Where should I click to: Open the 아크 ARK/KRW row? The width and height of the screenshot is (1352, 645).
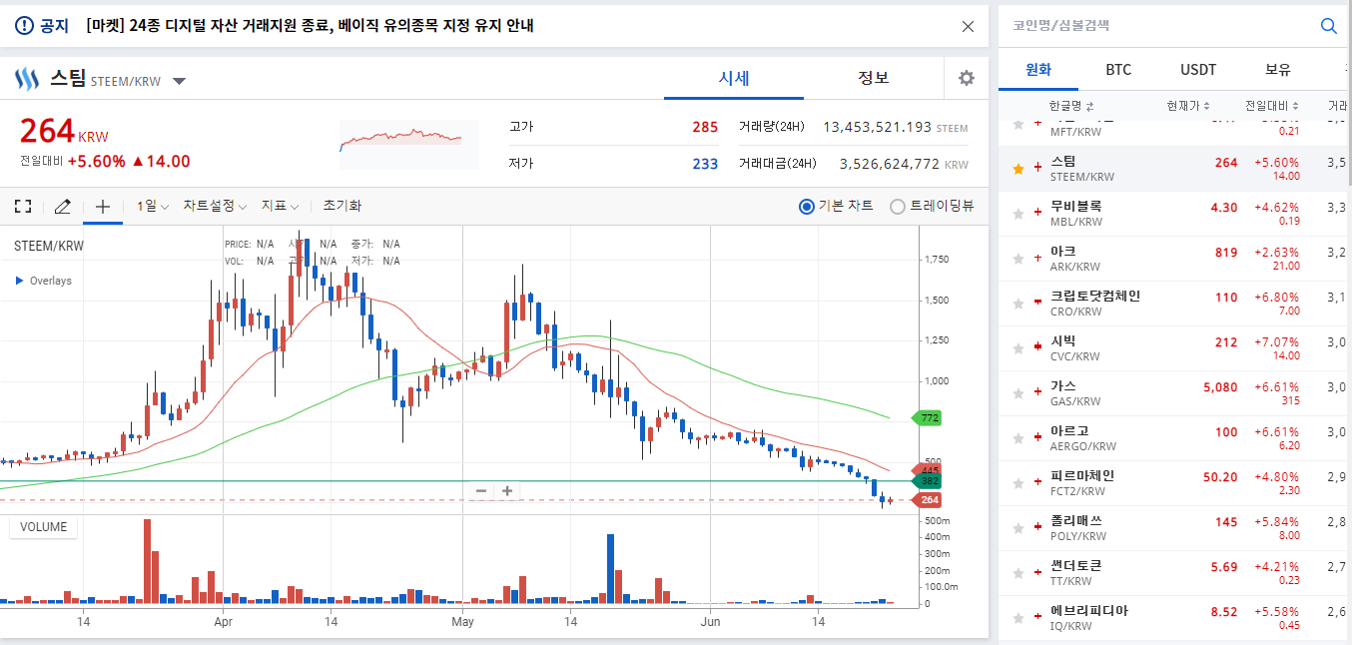point(1175,259)
